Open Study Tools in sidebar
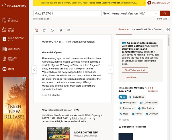172x140 pixels. click(8, 30)
